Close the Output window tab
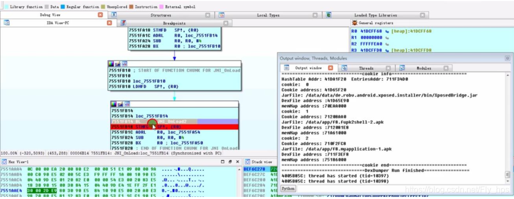Screen dimensions: 514x199 (x=330, y=68)
